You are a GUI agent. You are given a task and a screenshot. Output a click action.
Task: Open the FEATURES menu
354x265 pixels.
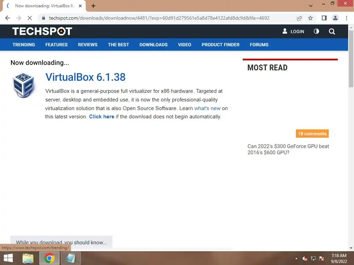[56, 45]
